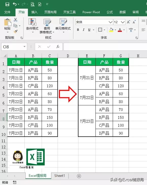Open the 数据 ribbon tab

pos(123,12)
